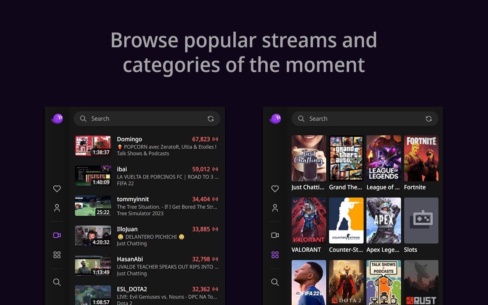Click the purple logo in right panel

click(x=275, y=119)
